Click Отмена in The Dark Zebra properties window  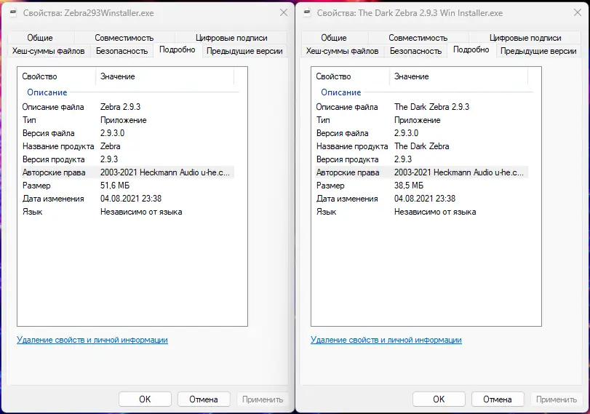pyautogui.click(x=498, y=399)
